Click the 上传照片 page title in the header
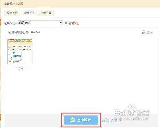Viewport: 160px width, 128px height. tap(10, 4)
